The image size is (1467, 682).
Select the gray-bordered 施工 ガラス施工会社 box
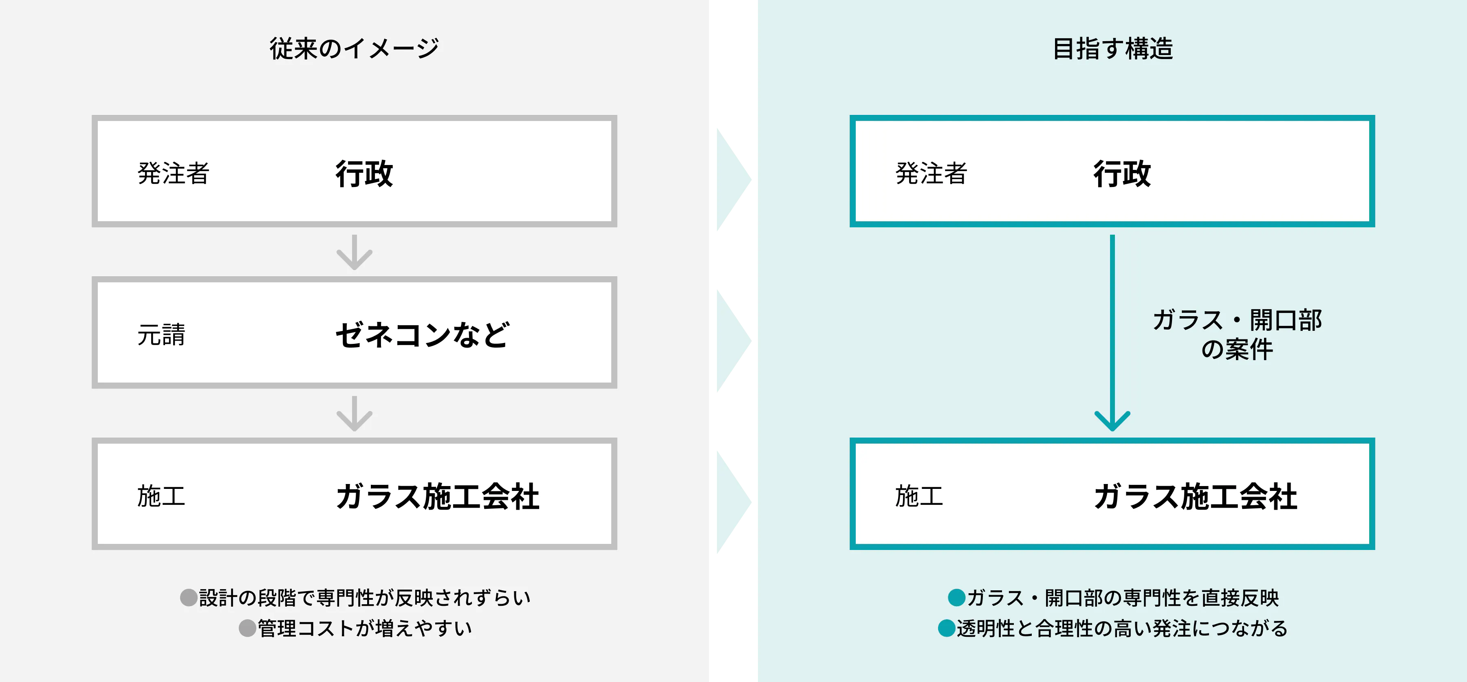point(354,493)
